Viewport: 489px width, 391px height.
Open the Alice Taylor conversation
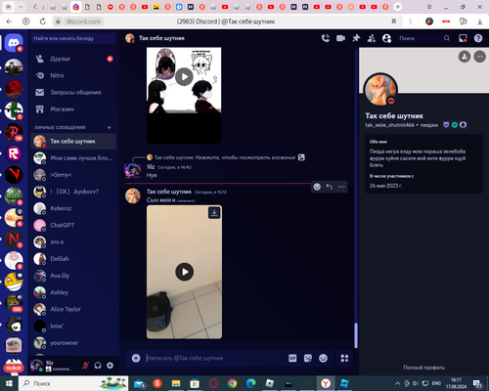73,309
